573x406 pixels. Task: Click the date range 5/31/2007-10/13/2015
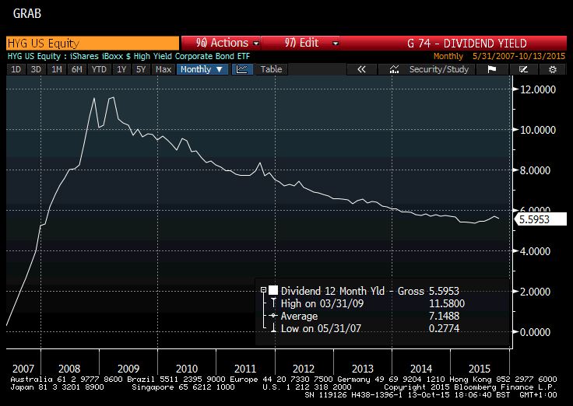(x=519, y=57)
